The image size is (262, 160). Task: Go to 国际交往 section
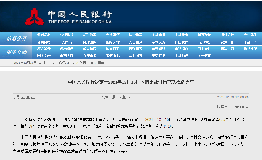(113, 42)
